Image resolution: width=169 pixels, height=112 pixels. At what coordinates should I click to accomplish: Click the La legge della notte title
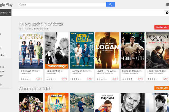(x=132, y=71)
